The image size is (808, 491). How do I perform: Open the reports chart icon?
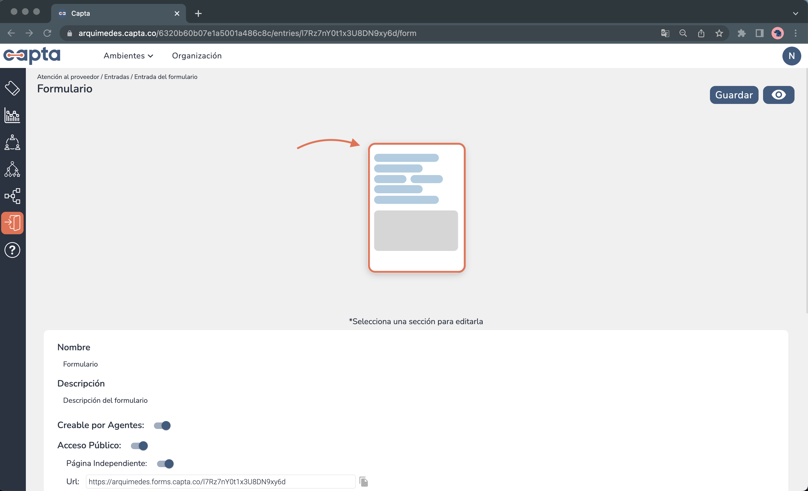coord(12,115)
